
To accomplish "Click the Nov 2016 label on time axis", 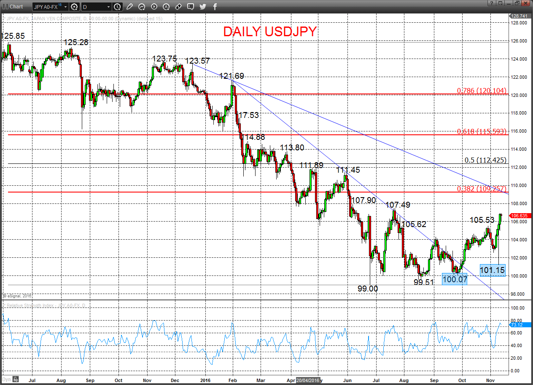I will point(490,380).
